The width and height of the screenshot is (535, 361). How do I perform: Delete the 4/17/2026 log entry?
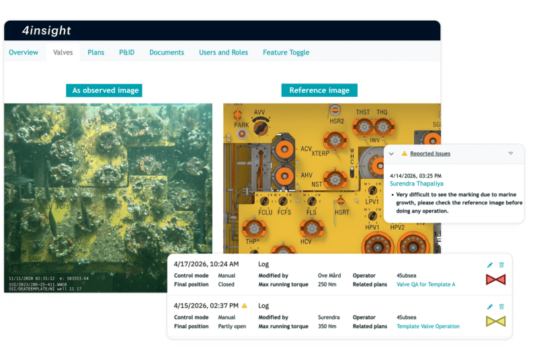501,265
